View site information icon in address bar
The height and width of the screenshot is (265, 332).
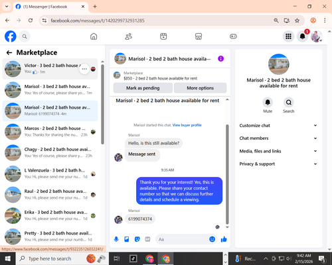tap(44, 21)
